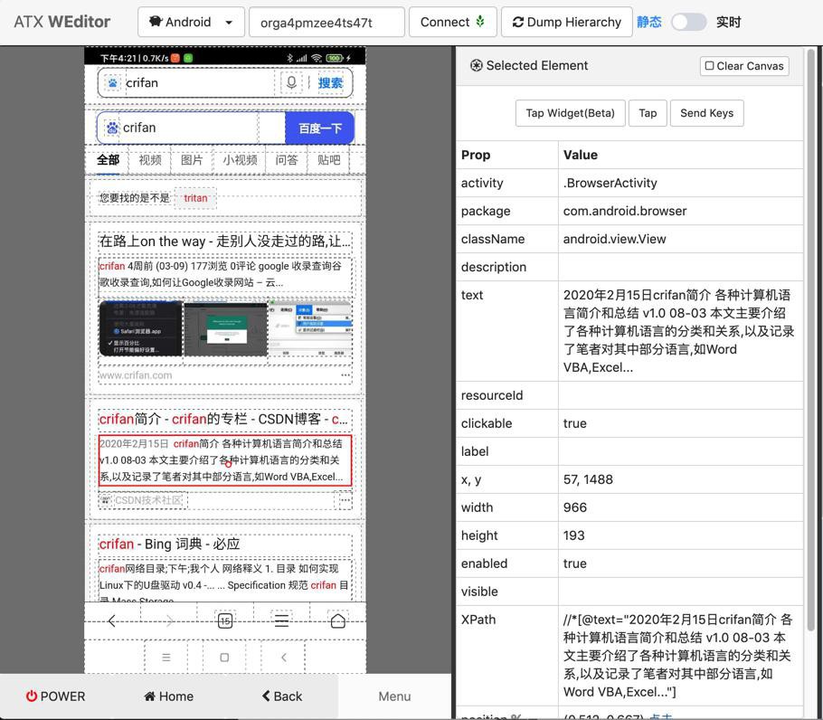
Task: Click the middle green dialog thumbnail
Action: coord(226,329)
